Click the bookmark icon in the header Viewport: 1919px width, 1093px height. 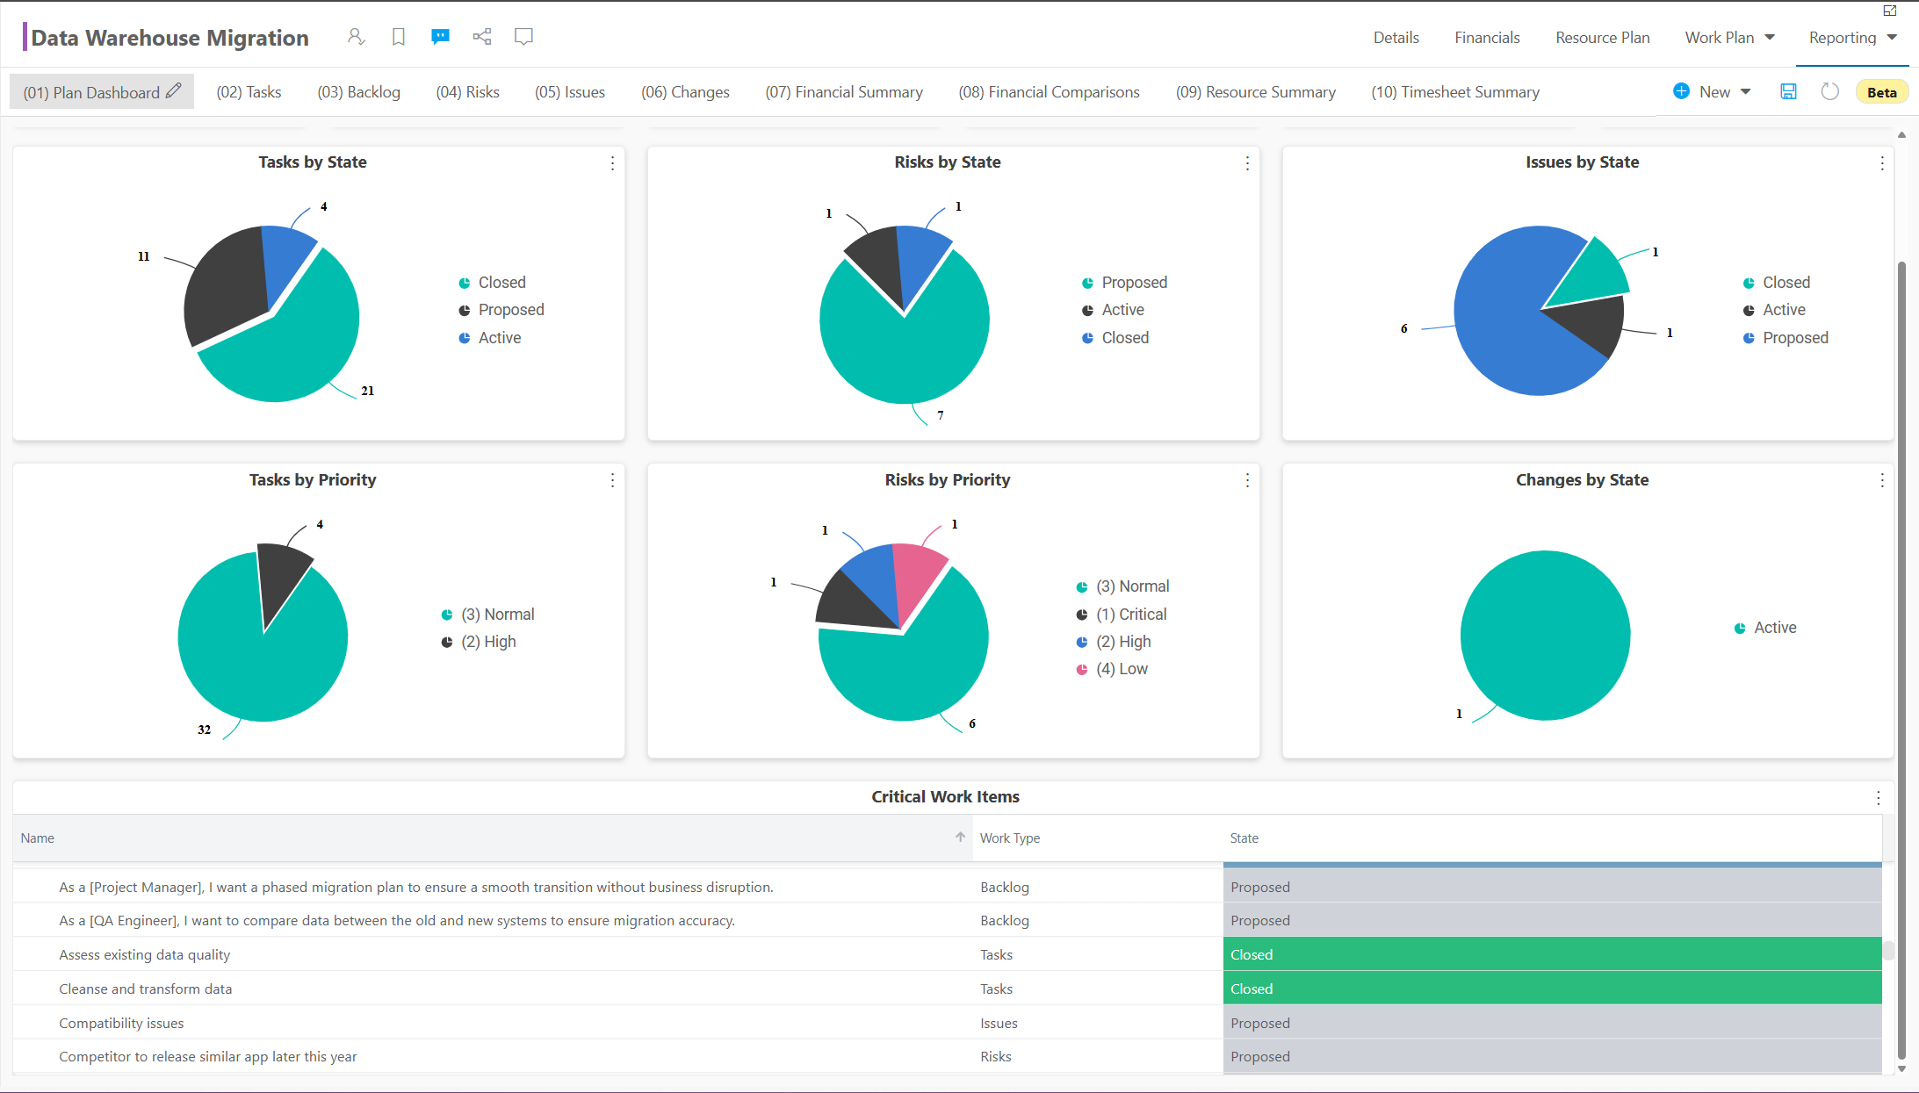click(x=398, y=36)
